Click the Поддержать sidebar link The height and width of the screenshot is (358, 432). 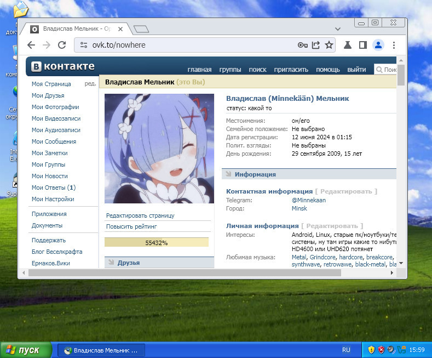pos(49,240)
